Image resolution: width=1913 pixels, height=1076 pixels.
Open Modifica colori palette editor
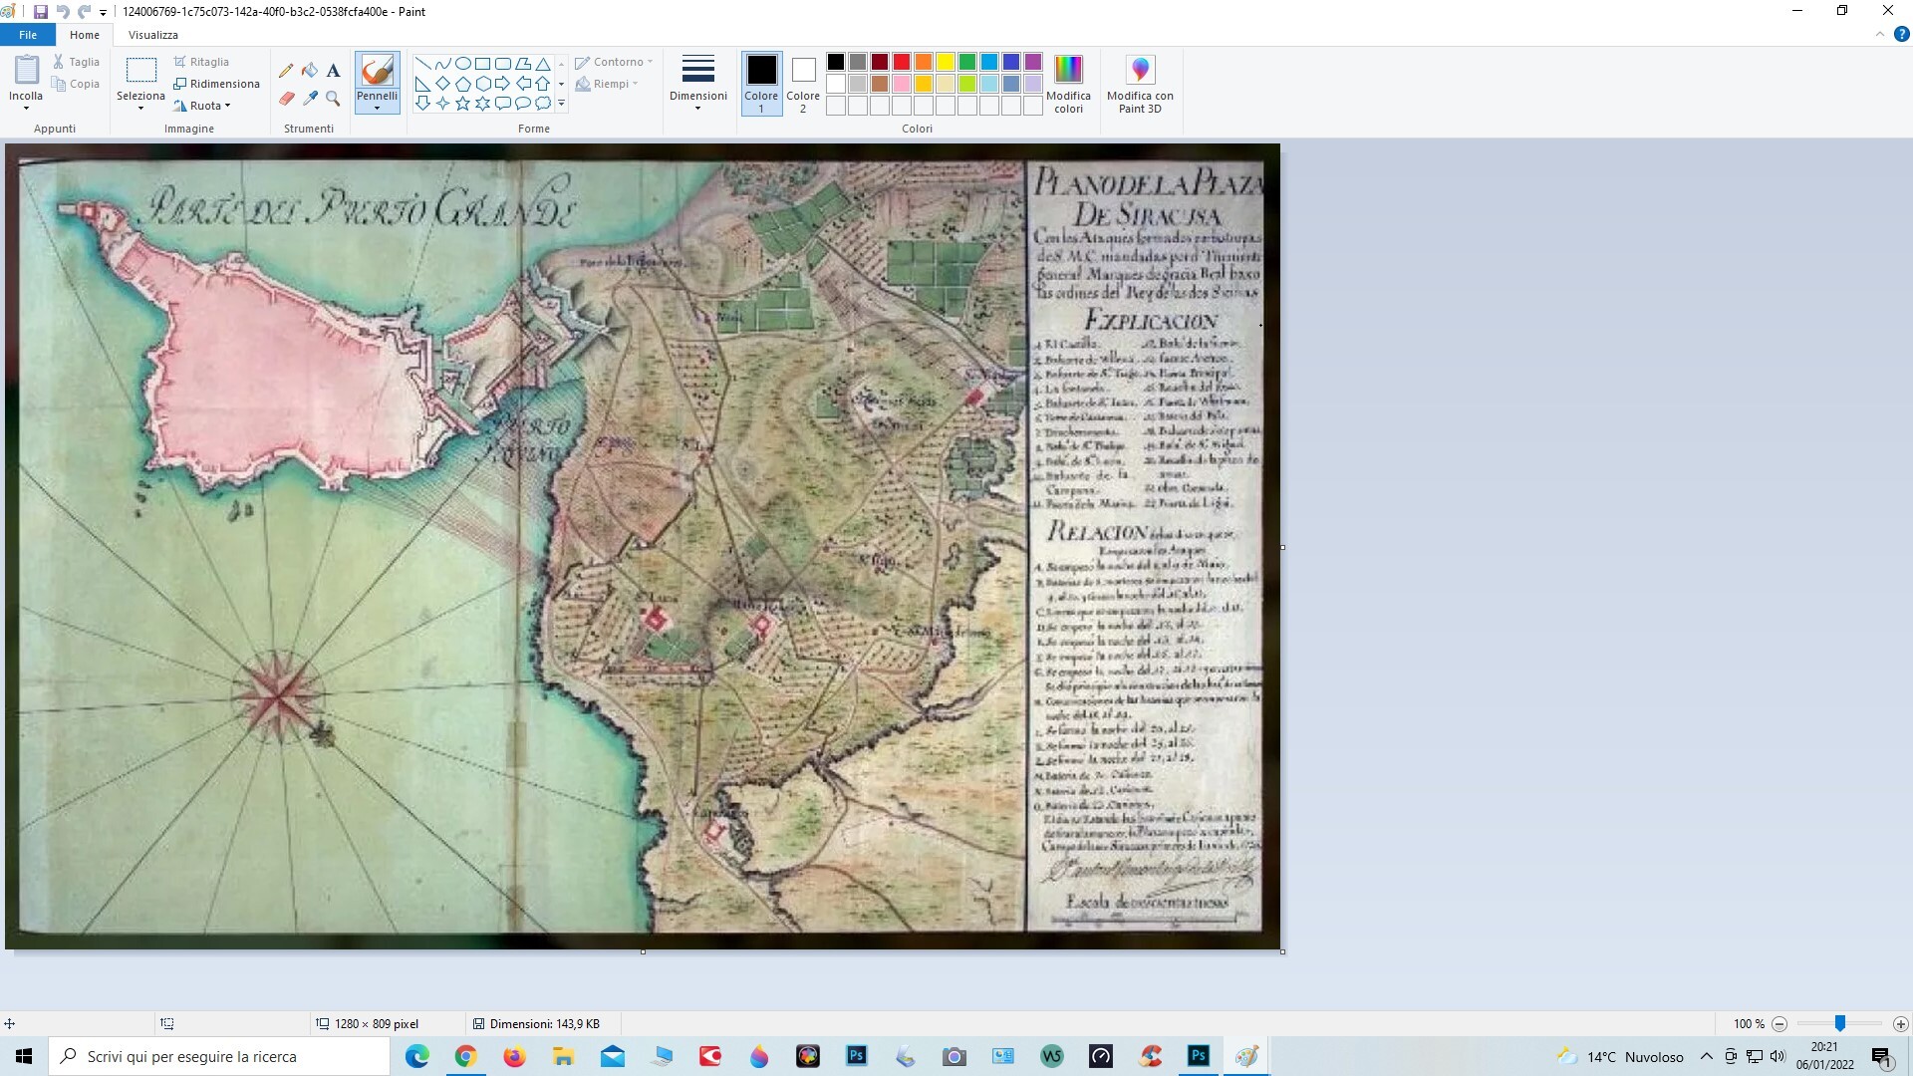(1068, 85)
